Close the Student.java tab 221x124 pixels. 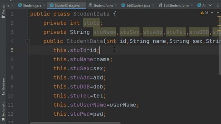coord(44,6)
